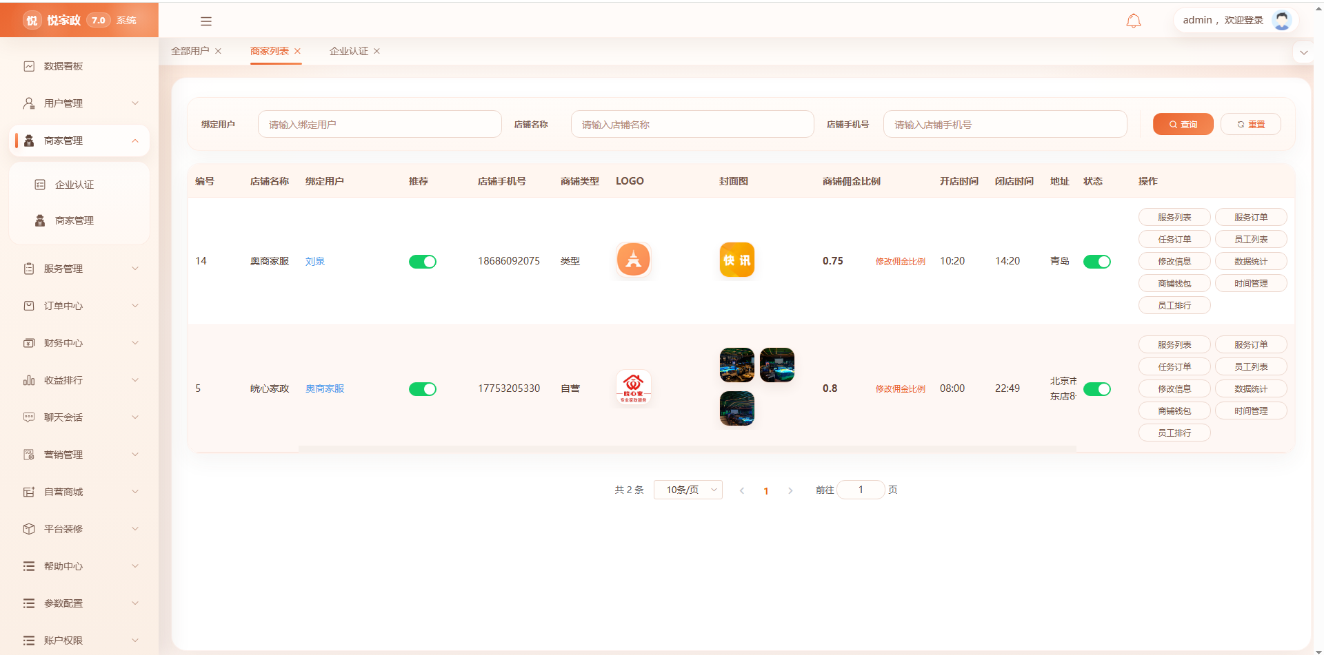
Task: Click the horizontal table scrollbar
Action: pyautogui.click(x=687, y=449)
